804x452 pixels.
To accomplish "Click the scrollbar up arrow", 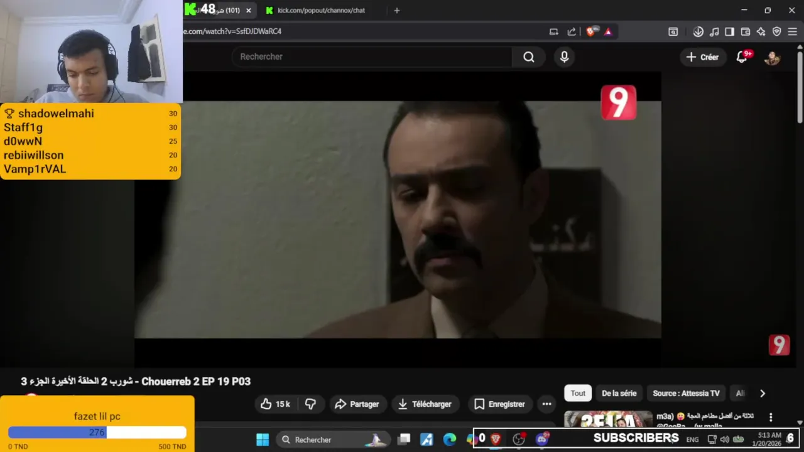I will click(x=800, y=47).
